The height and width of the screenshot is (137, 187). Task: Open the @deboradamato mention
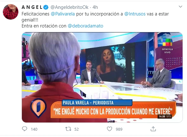click(86, 26)
